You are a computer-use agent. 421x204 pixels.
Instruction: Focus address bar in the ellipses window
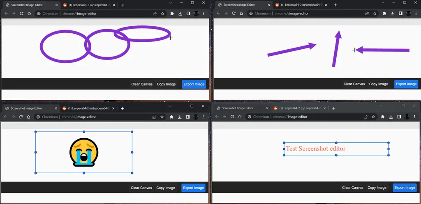[x=101, y=14]
